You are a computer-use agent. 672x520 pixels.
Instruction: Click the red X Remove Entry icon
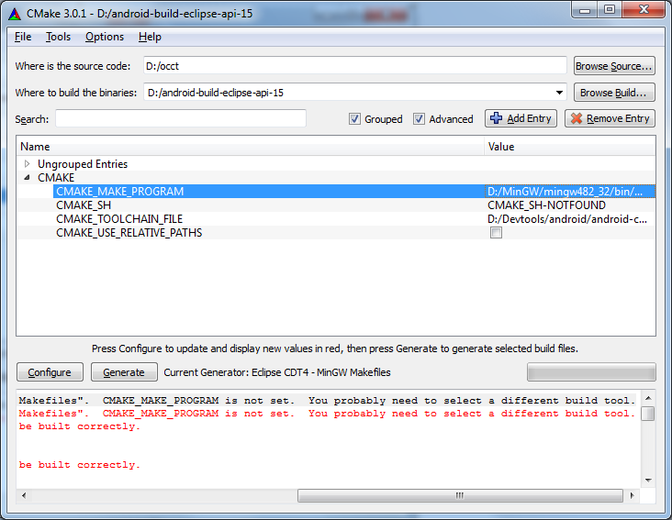coord(577,118)
